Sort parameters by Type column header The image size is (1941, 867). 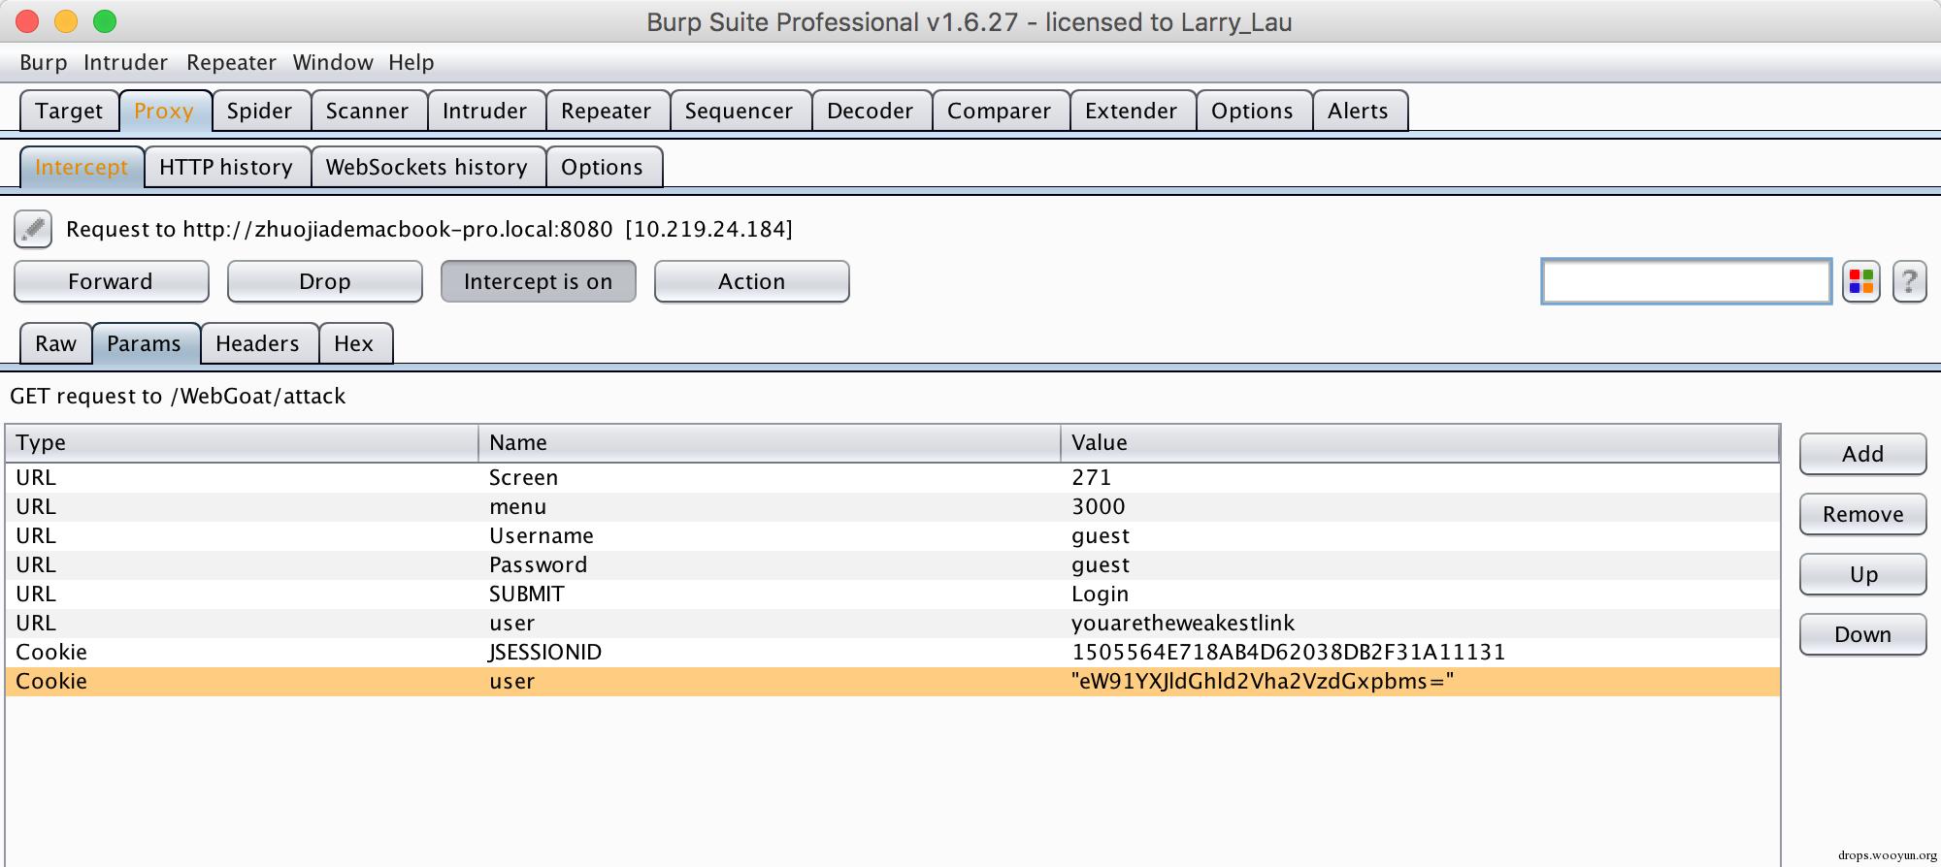coord(241,443)
